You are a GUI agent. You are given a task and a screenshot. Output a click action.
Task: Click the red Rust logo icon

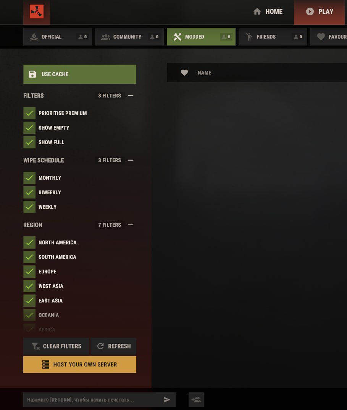(x=37, y=12)
